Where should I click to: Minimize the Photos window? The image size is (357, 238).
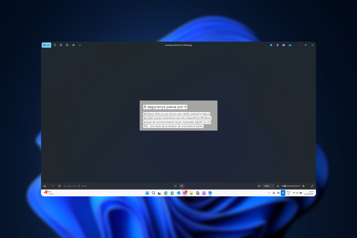coord(299,45)
